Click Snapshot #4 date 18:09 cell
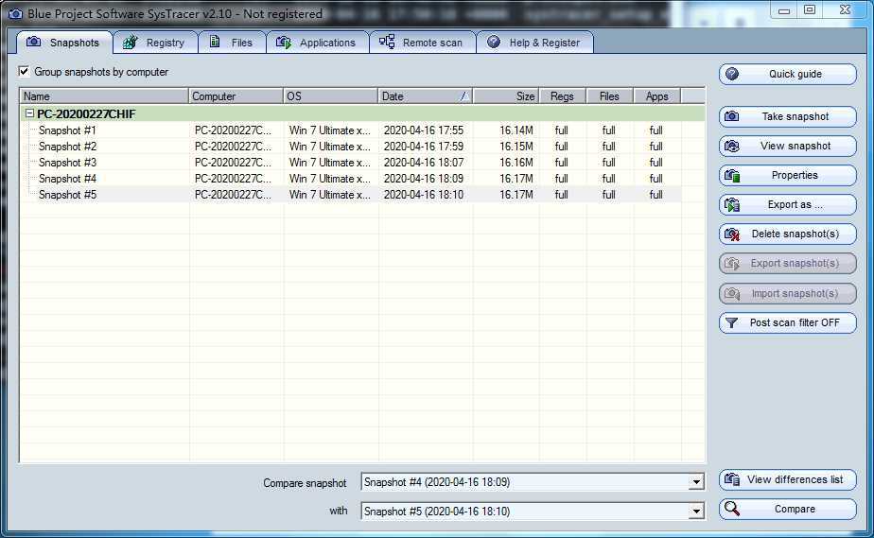Image resolution: width=874 pixels, height=538 pixels. tap(423, 179)
